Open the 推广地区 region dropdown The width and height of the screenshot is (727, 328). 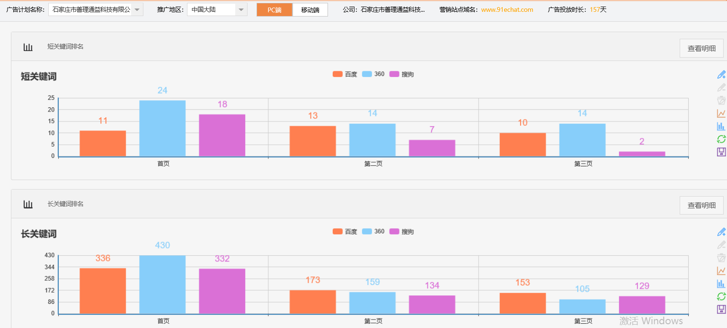(x=240, y=9)
